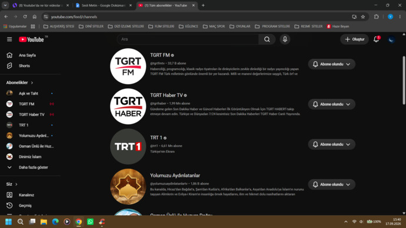
Task: Open the notifications bell in header
Action: click(376, 39)
